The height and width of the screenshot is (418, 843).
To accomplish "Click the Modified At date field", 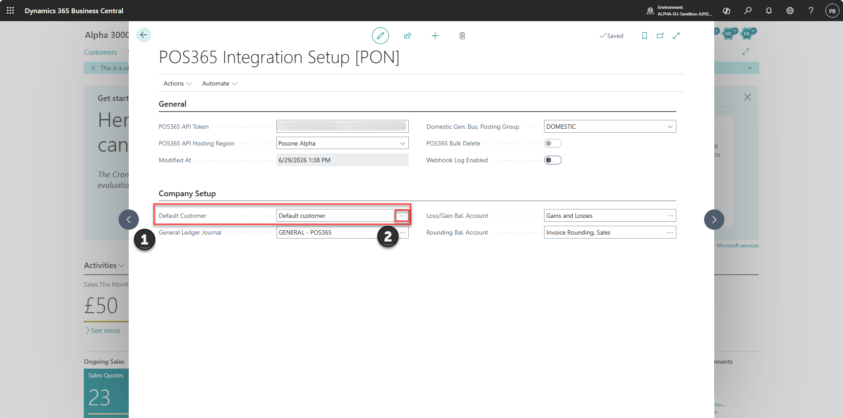I will 343,160.
